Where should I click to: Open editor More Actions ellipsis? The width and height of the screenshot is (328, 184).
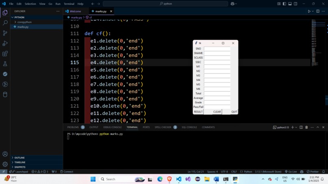[x=324, y=11]
